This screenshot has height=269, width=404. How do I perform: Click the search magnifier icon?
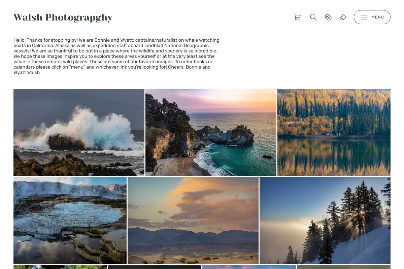[313, 17]
